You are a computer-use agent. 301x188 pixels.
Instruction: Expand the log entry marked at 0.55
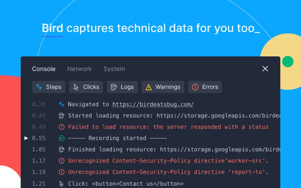coord(27,138)
